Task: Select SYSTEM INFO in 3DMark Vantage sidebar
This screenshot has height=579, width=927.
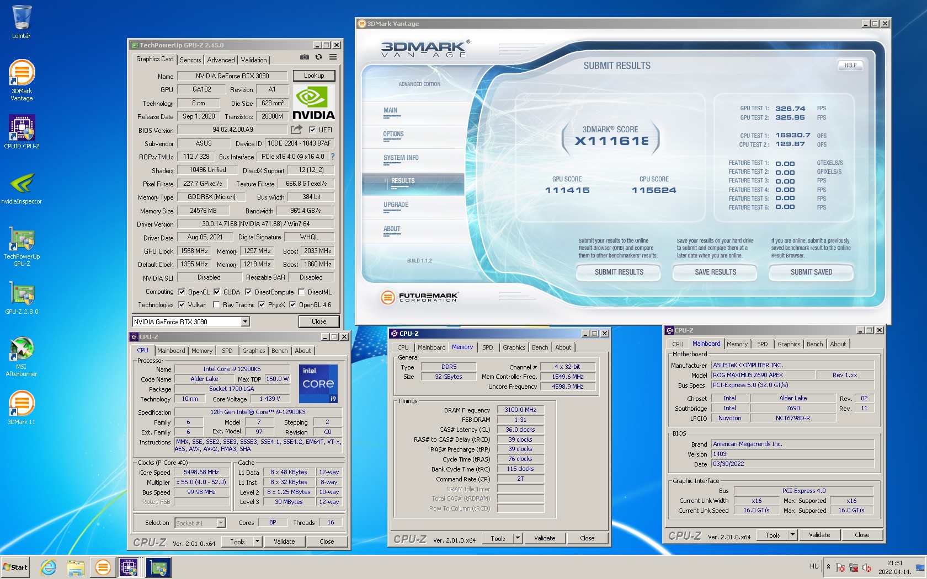Action: [x=401, y=158]
